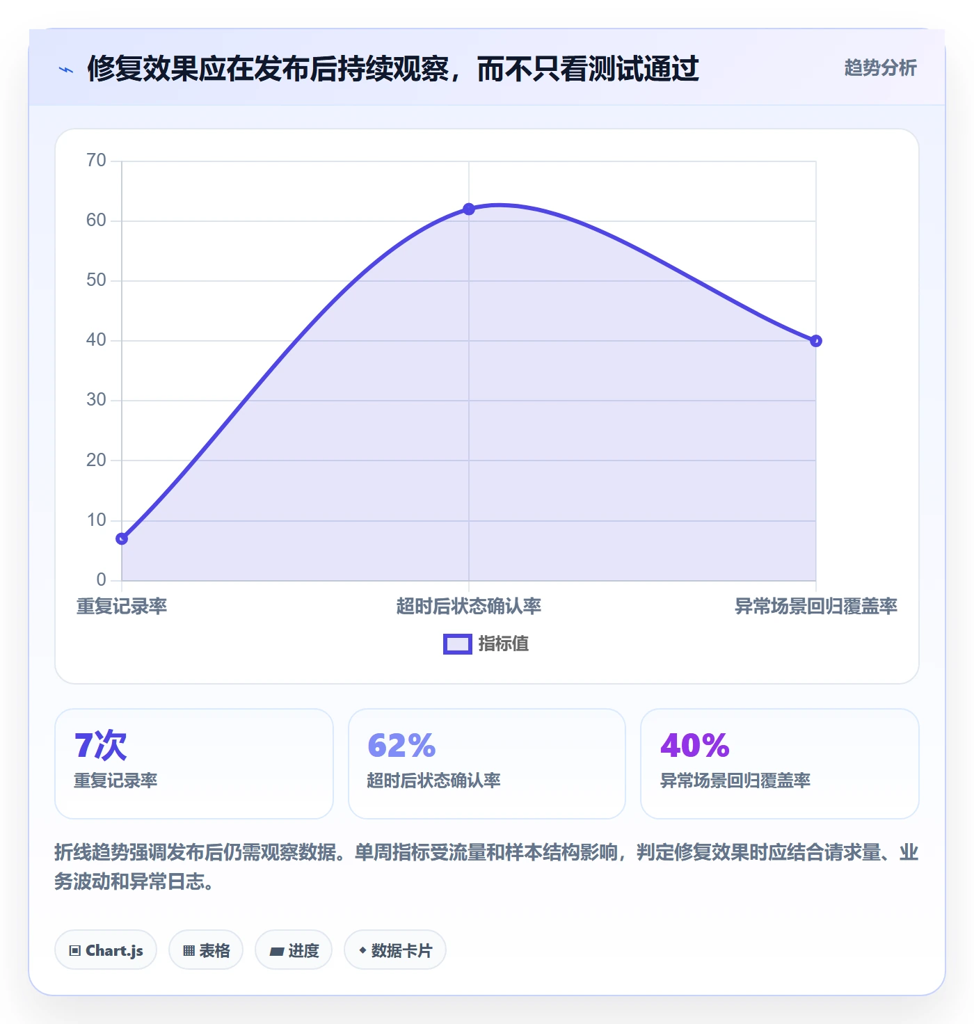
Task: Click the bar icon in 进度 chip
Action: pyautogui.click(x=276, y=951)
